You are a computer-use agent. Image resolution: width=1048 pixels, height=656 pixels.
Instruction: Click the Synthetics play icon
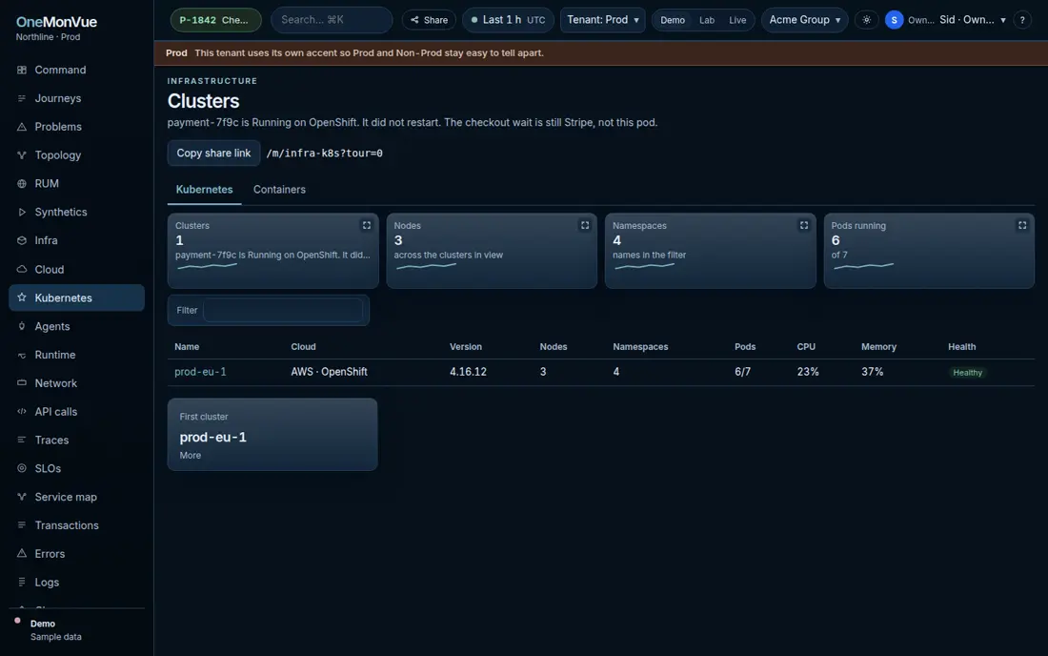pos(21,212)
